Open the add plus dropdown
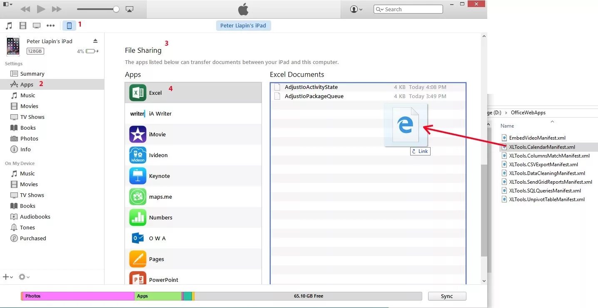The image size is (598, 308). click(x=8, y=277)
